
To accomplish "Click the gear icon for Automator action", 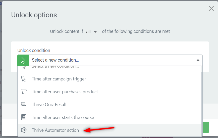I will pos(24,130).
